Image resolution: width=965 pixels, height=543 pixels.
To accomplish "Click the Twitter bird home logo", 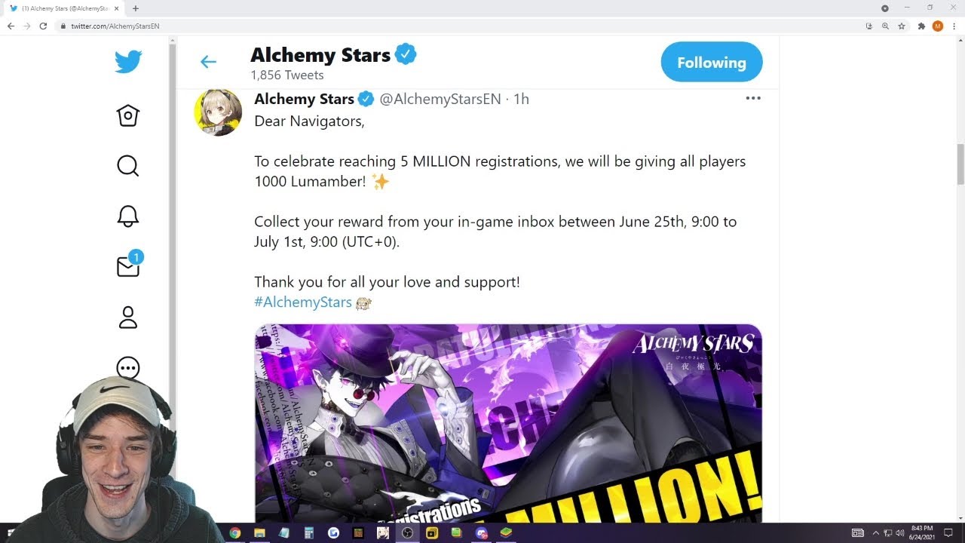I will click(128, 61).
